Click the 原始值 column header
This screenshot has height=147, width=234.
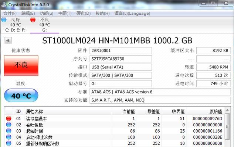(205, 111)
